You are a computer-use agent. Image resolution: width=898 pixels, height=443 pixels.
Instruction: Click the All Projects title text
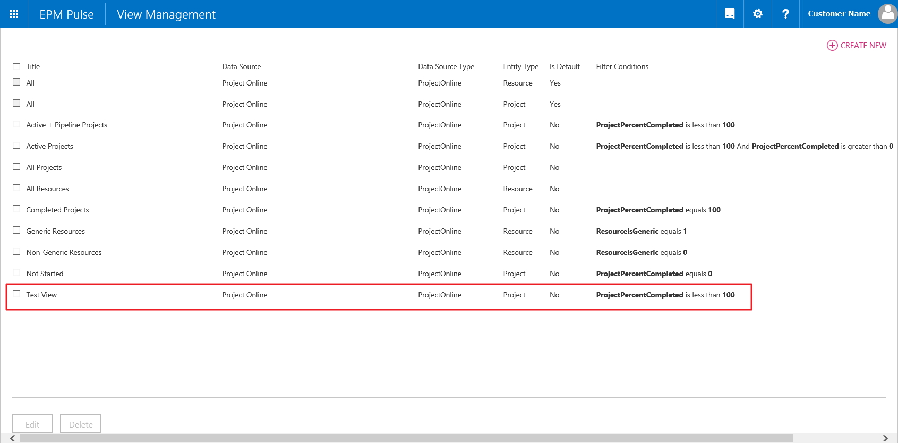point(44,167)
